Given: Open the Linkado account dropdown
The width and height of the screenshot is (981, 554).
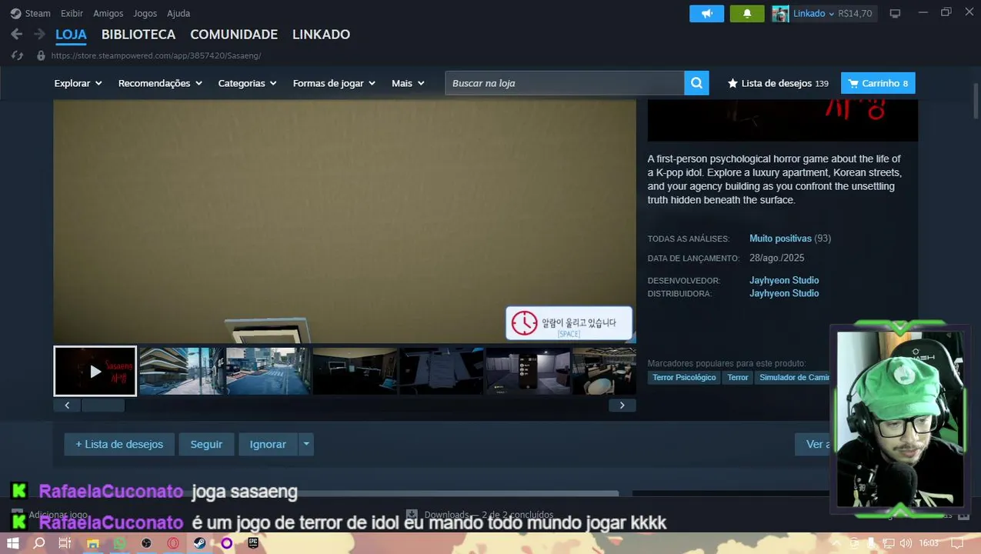Looking at the screenshot, I should (x=813, y=14).
